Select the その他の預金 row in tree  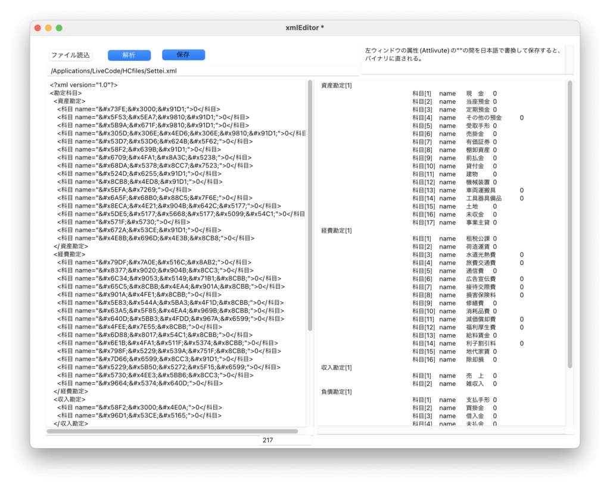[x=483, y=118]
